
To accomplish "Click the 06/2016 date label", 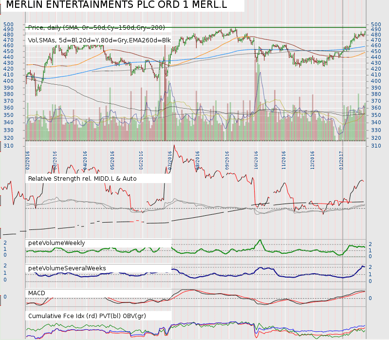I will [x=141, y=160].
